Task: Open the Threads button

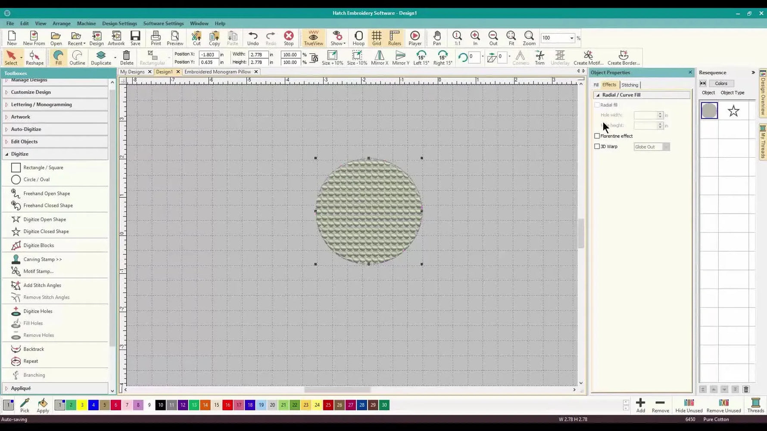Action: 755,406
